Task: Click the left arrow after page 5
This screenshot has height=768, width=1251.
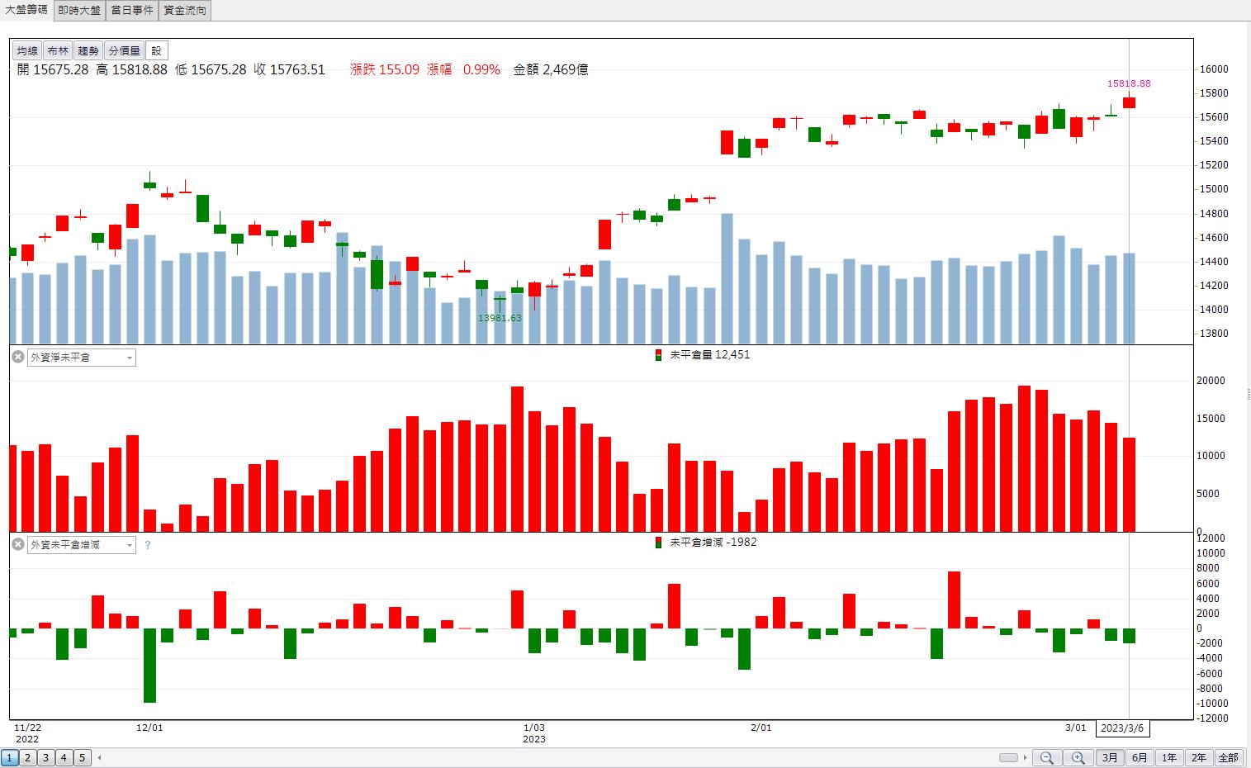Action: tap(100, 757)
